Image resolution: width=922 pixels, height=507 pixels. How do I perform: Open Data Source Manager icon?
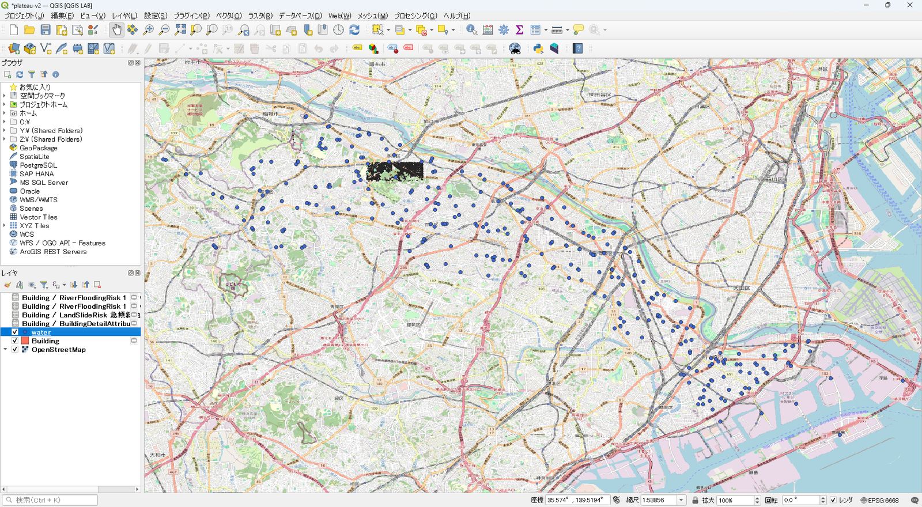14,48
